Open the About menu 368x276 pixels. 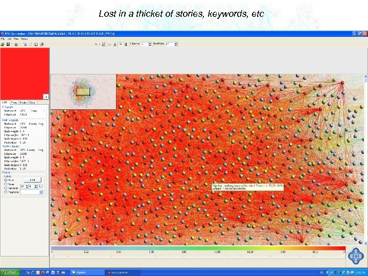pos(25,39)
